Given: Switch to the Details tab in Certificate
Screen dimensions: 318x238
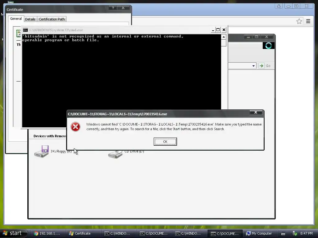Looking at the screenshot, I should [x=30, y=19].
